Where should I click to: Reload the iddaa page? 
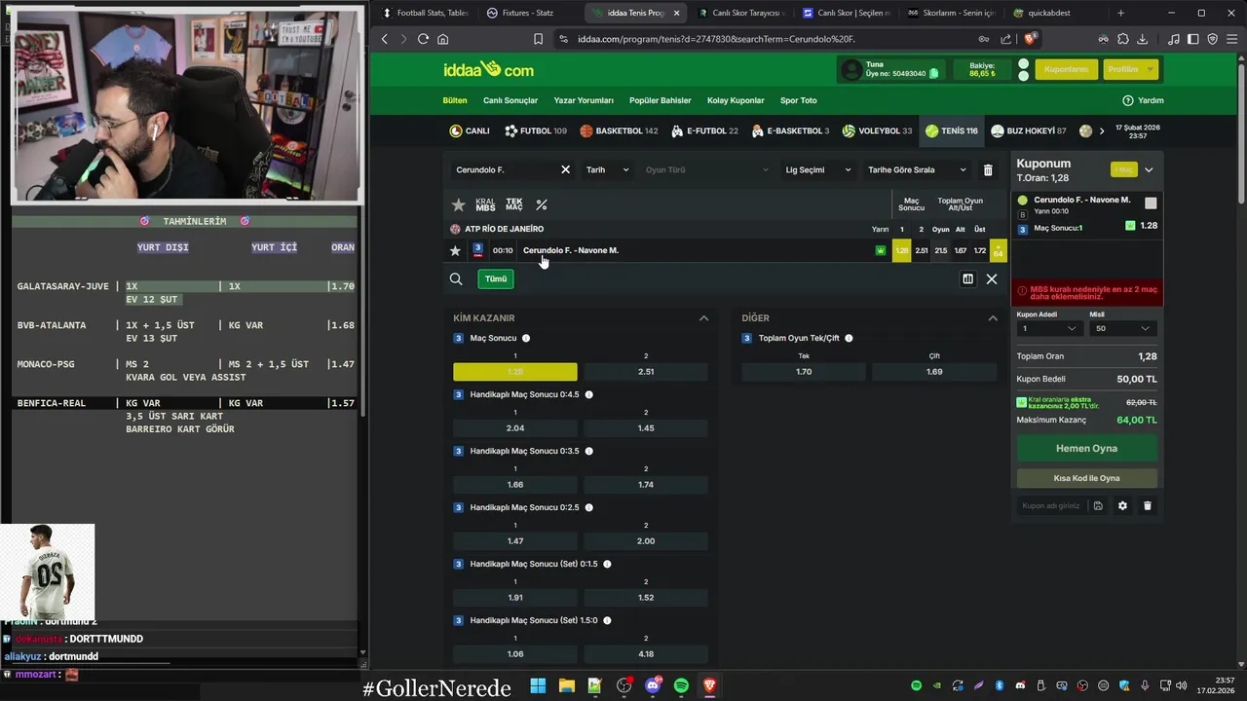[x=423, y=39]
